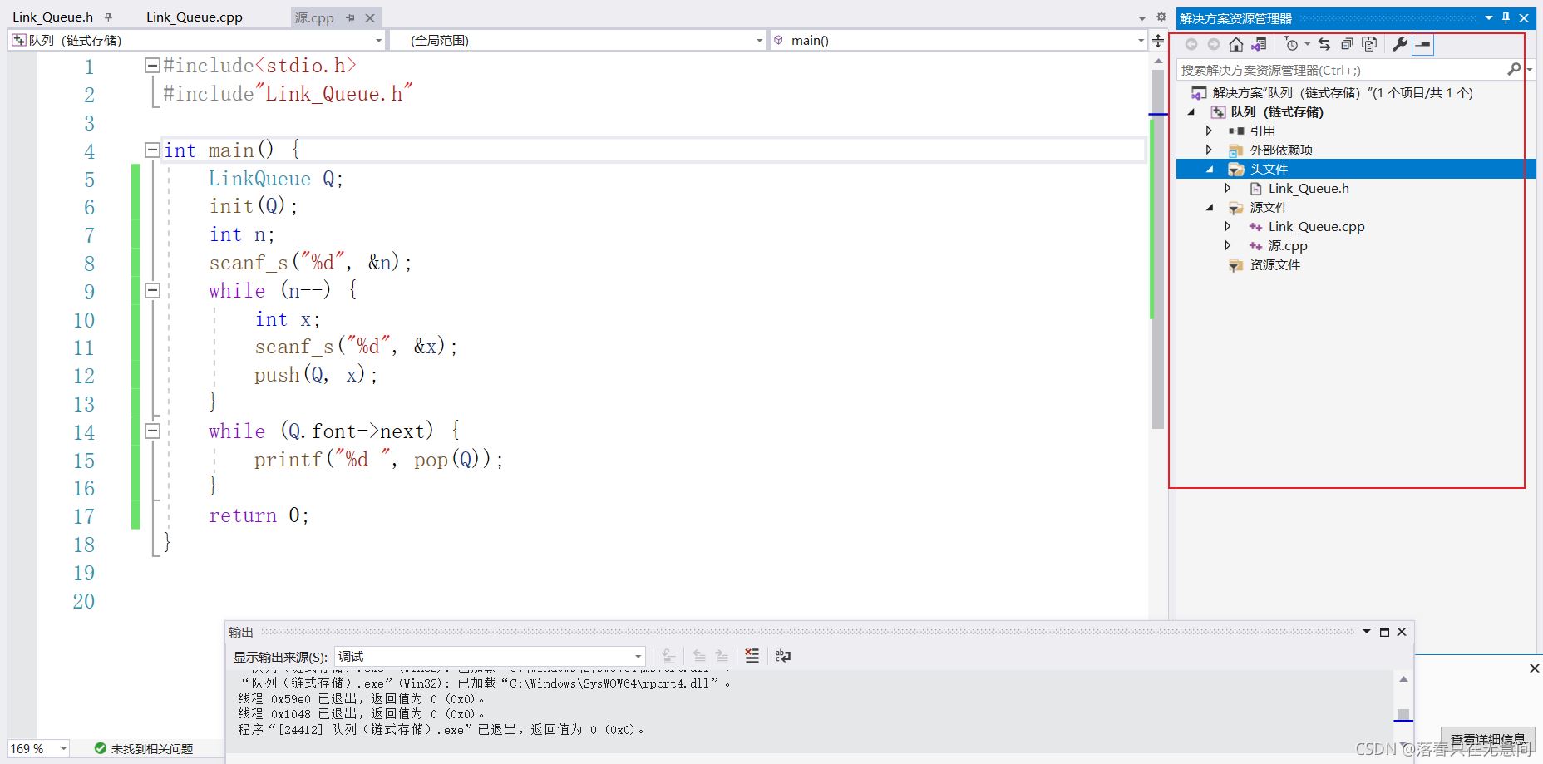This screenshot has width=1543, height=764.
Task: Open search options dropdown arrow
Action: click(1530, 70)
